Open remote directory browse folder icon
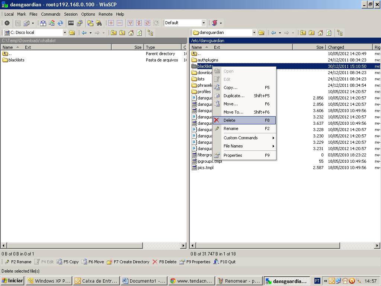The image size is (381, 286). click(261, 33)
